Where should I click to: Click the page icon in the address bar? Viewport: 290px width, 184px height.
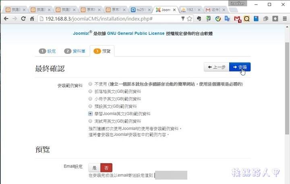click(41, 18)
